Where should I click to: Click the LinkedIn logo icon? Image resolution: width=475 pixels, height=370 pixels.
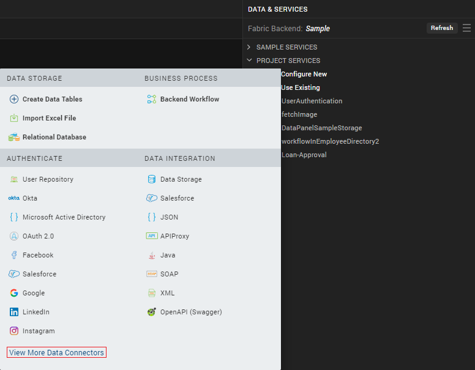(14, 312)
